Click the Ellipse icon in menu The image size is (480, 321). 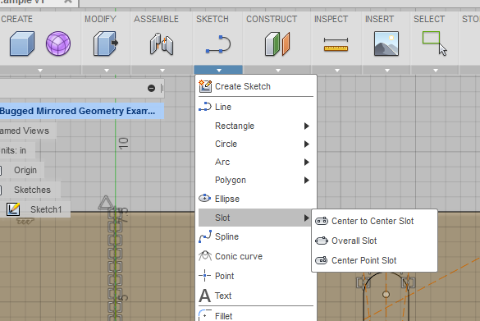click(x=205, y=199)
